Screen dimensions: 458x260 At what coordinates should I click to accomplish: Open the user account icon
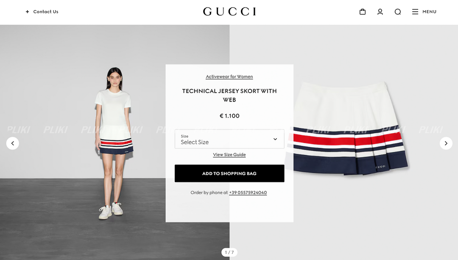tap(380, 12)
